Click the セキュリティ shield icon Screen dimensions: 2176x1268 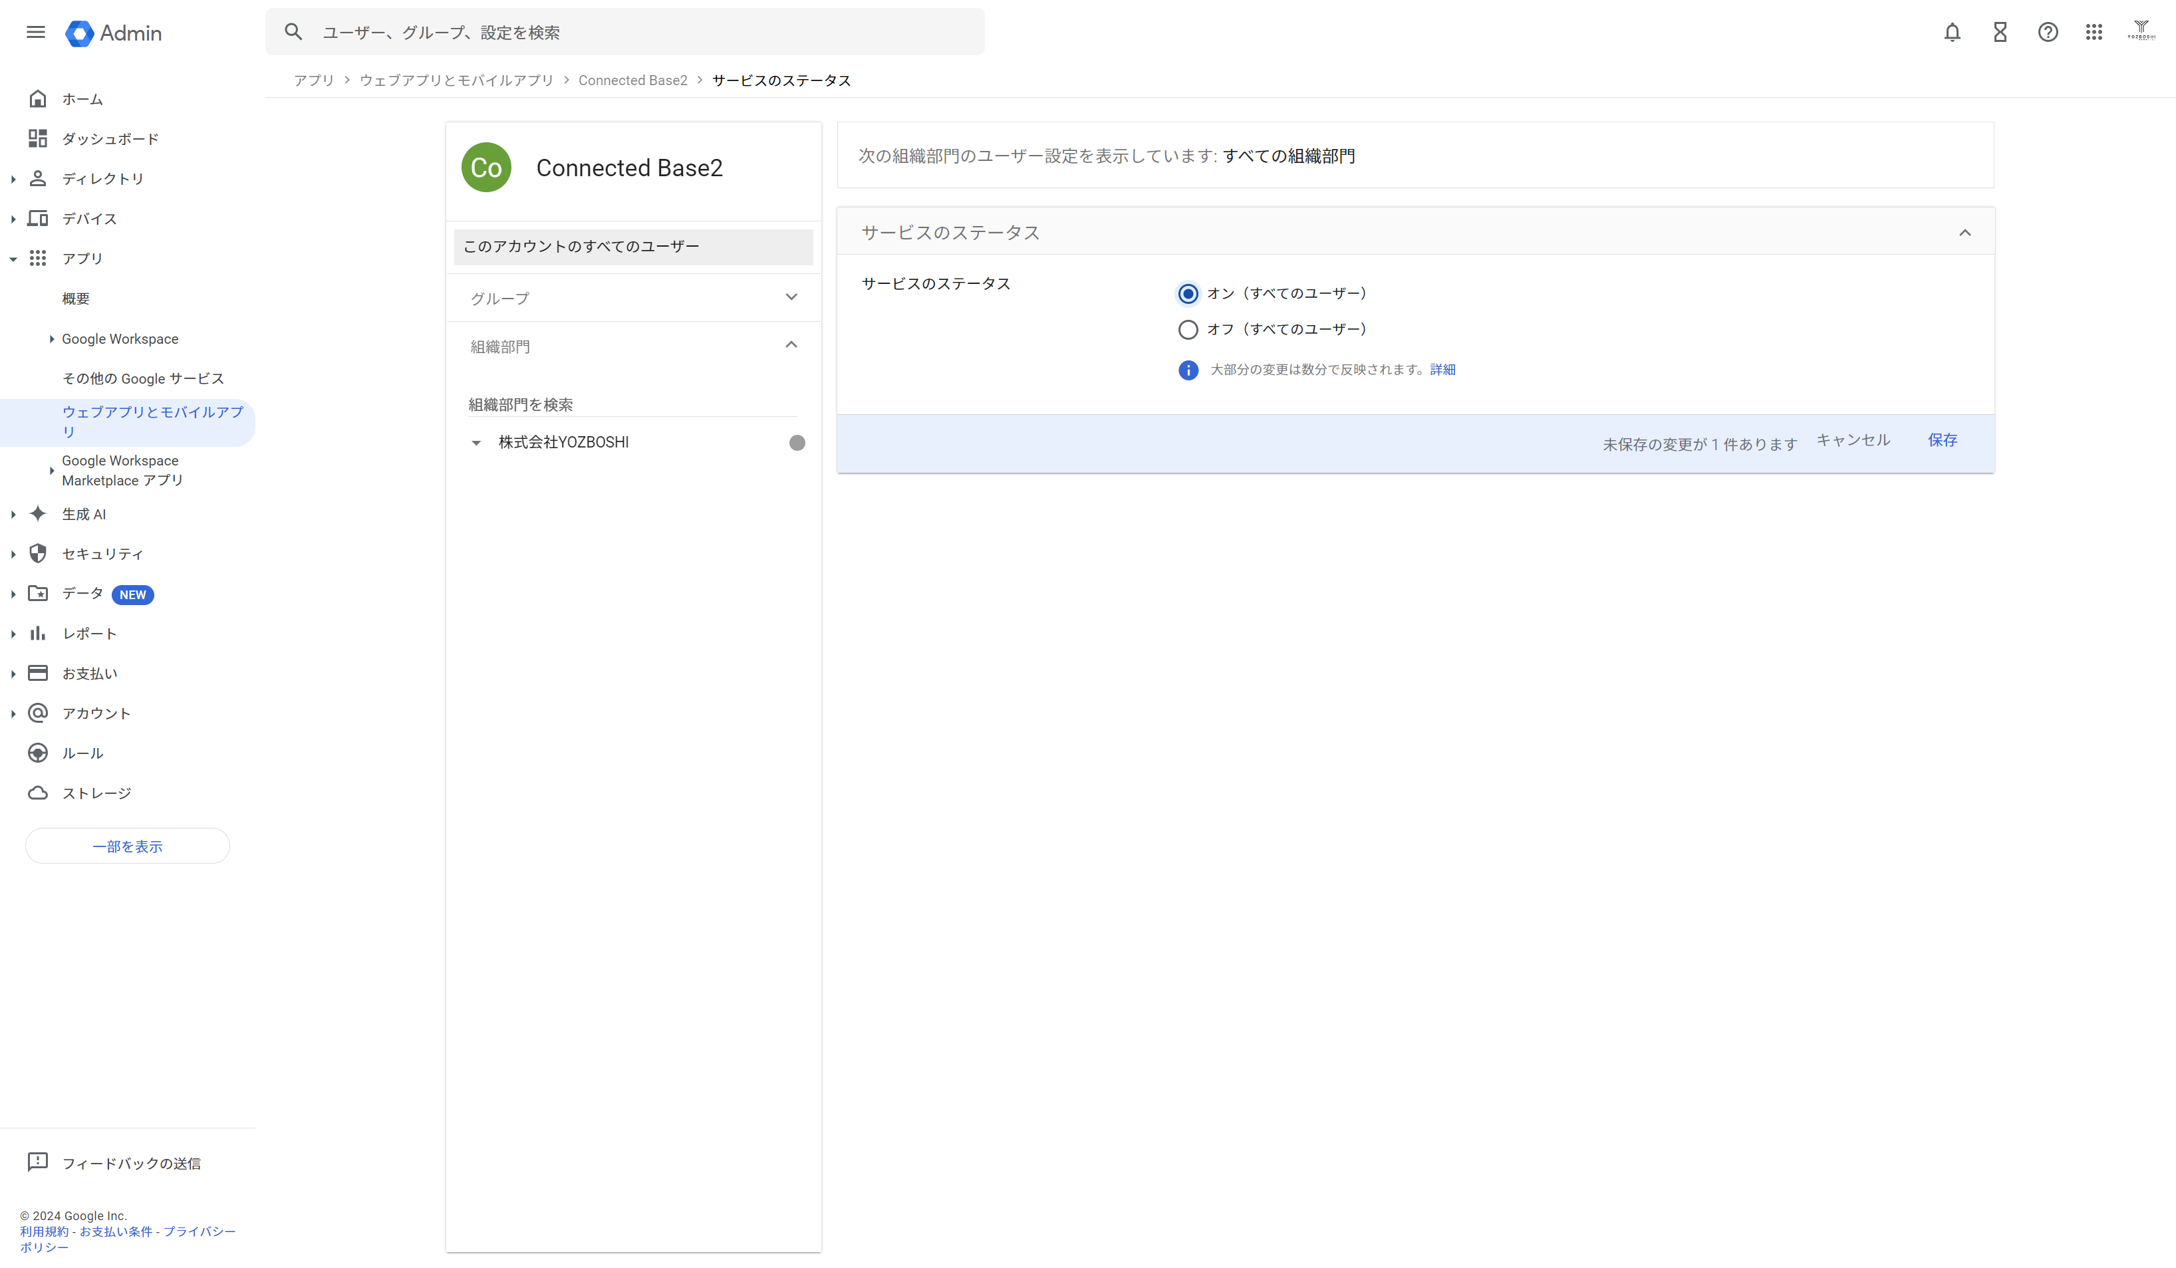[x=37, y=554]
